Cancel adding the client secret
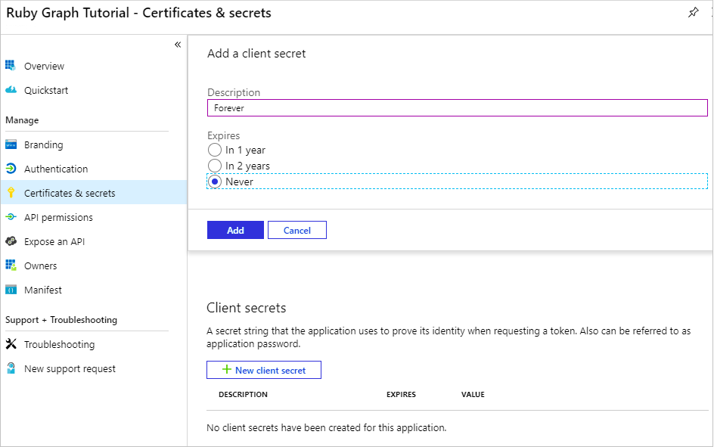 click(297, 230)
